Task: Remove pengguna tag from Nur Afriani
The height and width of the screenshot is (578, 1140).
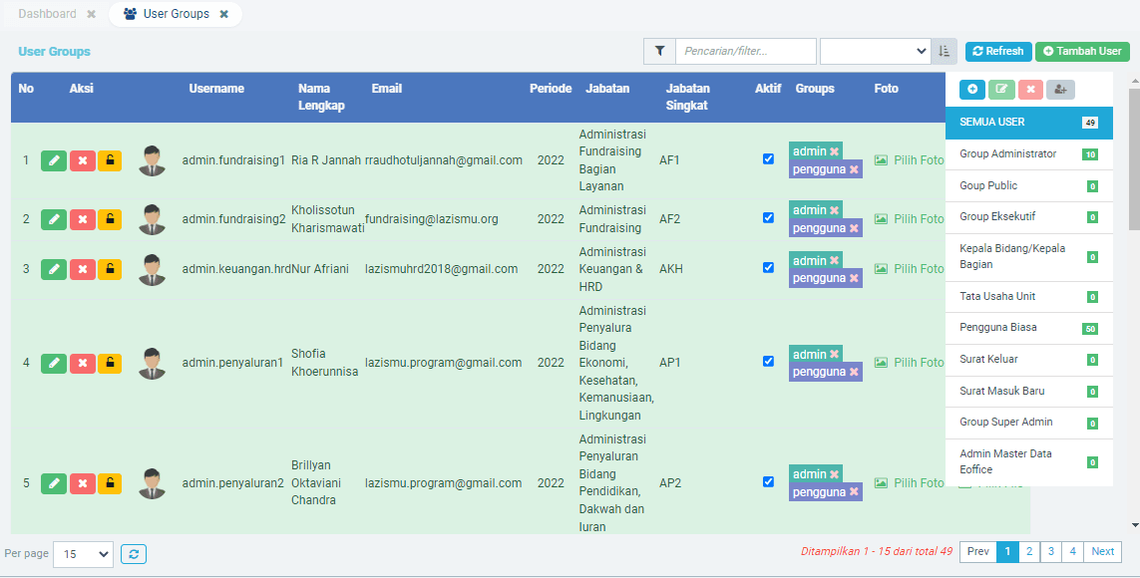Action: [854, 279]
